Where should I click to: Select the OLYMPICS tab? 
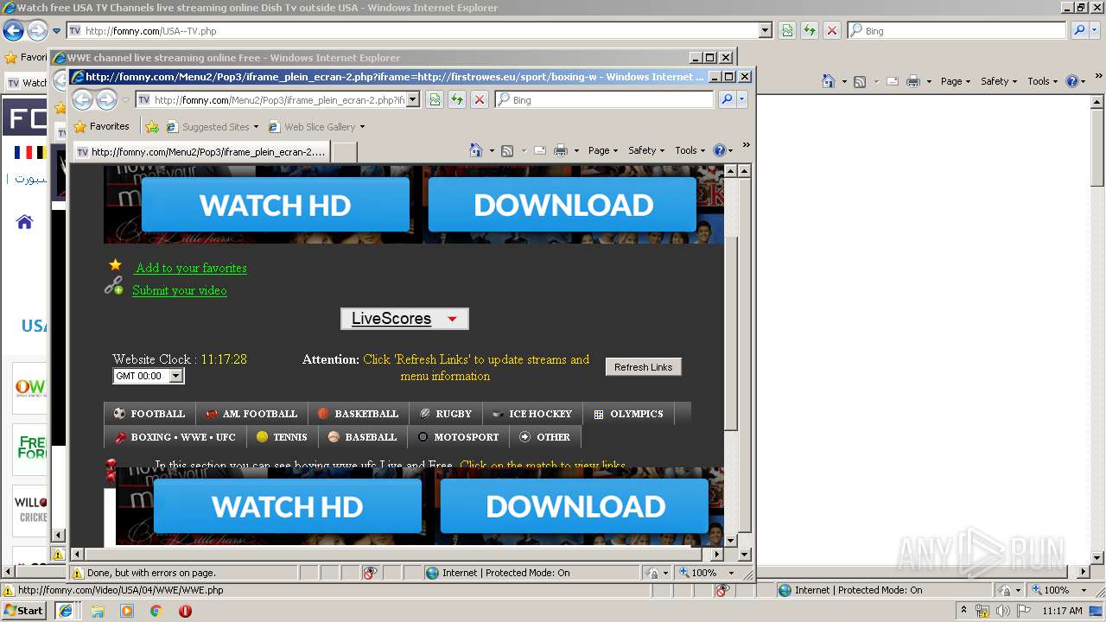coord(628,414)
